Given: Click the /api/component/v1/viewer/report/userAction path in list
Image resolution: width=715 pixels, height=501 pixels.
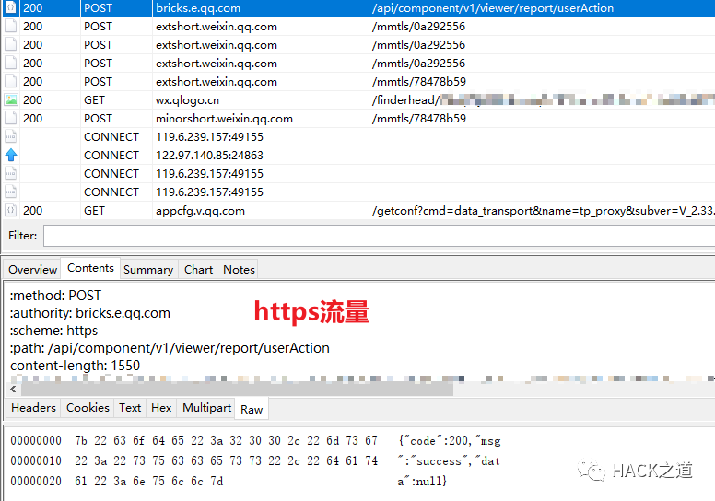Looking at the screenshot, I should [493, 7].
